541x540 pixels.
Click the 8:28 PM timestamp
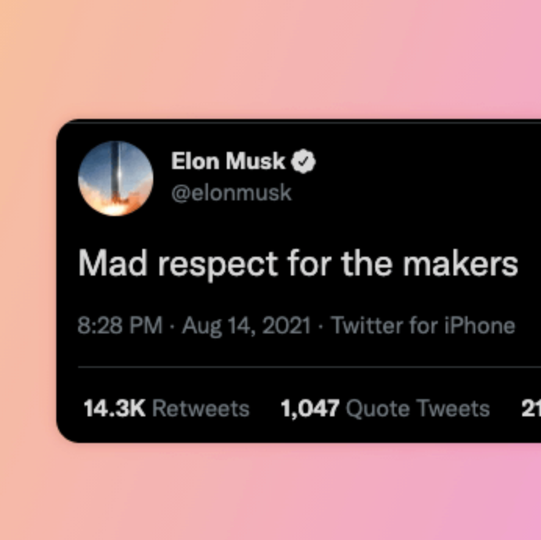coord(120,326)
